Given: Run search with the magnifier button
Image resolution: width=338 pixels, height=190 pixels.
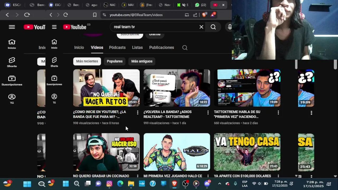Looking at the screenshot, I should click(213, 27).
